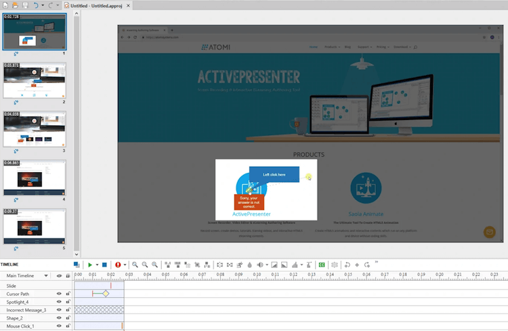
Task: Select slide 4 thumbnail
Action: point(35,178)
